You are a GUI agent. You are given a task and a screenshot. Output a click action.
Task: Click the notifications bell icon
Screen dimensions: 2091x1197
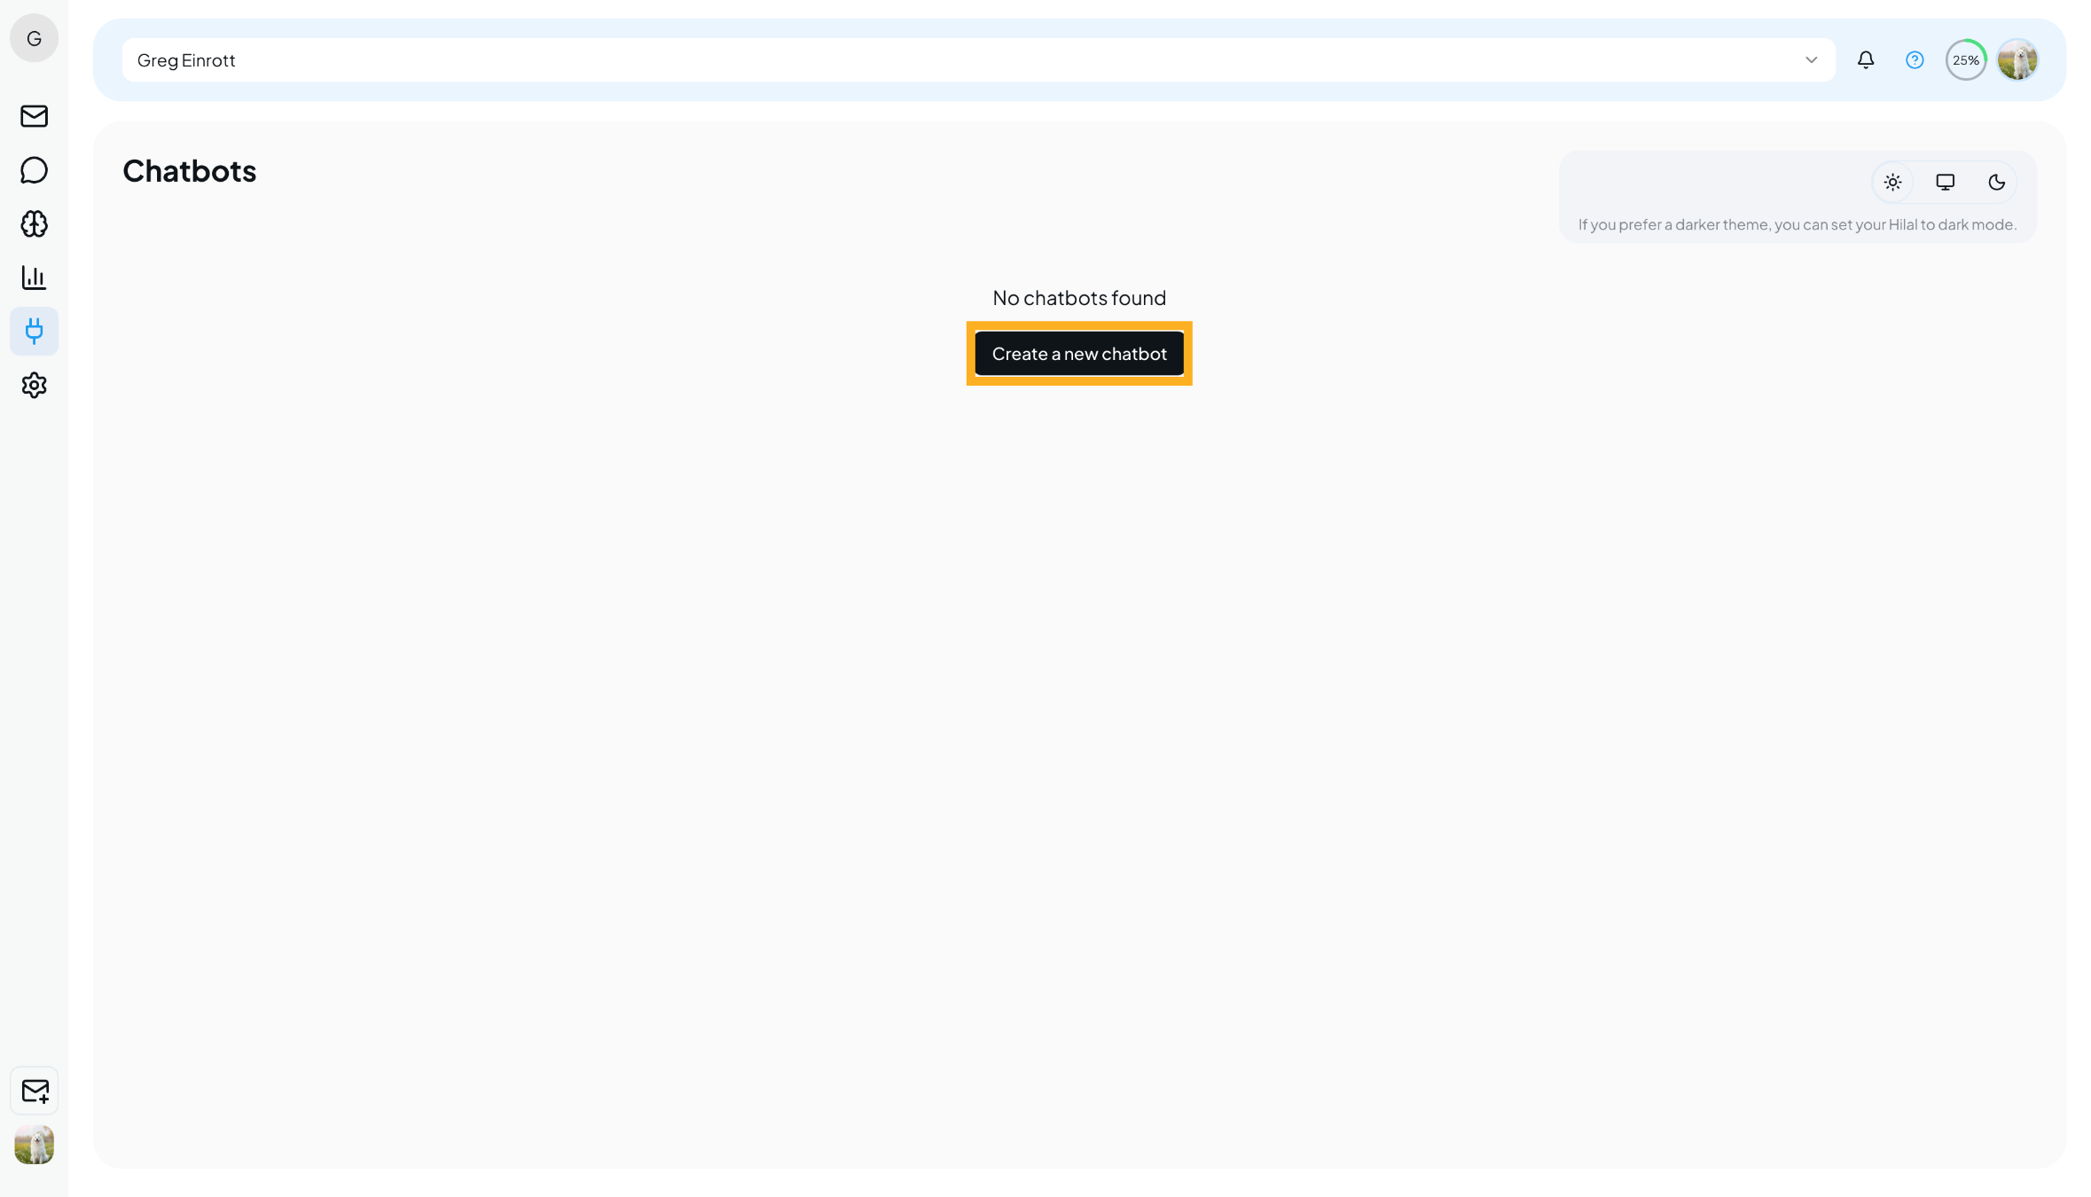(1866, 59)
